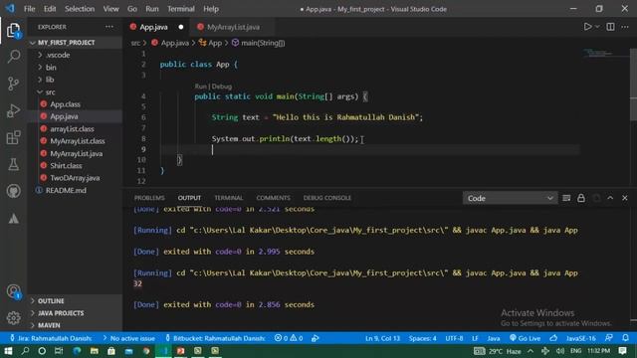637x358 pixels.
Task: Open the Terminal menu
Action: tap(181, 9)
